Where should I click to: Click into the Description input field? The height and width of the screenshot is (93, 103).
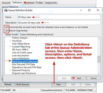pyautogui.click(x=59, y=23)
